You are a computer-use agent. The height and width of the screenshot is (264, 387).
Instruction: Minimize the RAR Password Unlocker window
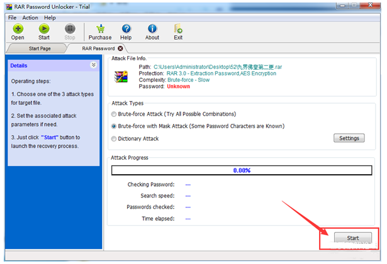tap(342, 6)
